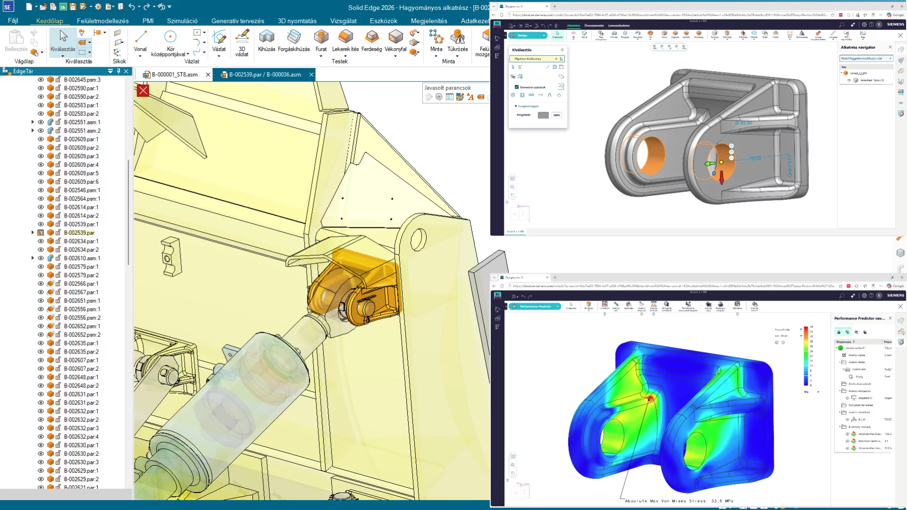Click the red X cancel button in viewport

click(x=143, y=90)
